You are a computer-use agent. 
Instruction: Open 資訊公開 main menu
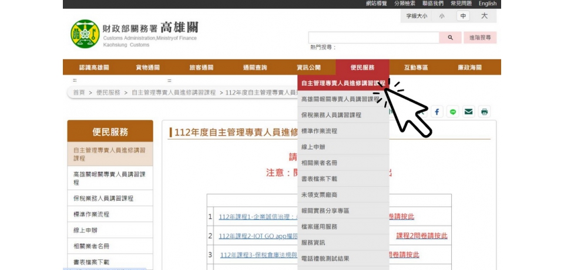click(308, 67)
